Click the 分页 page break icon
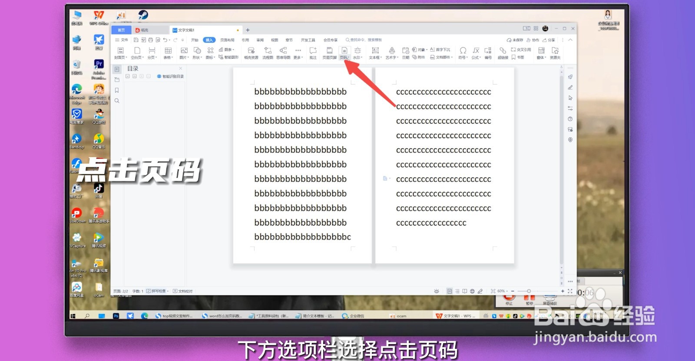Viewport: 695px width, 361px height. point(152,53)
